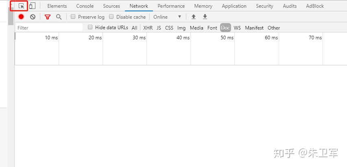This screenshot has width=347, height=167.
Task: Click the 30 ms timeline overview marker
Action: tap(139, 38)
